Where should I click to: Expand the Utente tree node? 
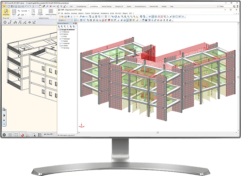[x=60, y=46]
